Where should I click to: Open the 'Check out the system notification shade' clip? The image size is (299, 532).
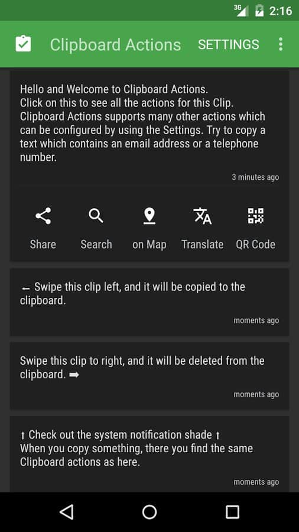149,454
